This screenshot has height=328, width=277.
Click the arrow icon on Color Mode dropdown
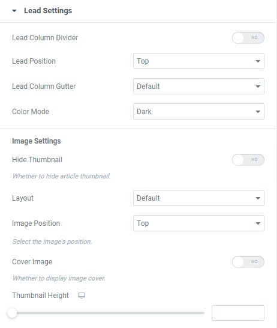tap(258, 112)
